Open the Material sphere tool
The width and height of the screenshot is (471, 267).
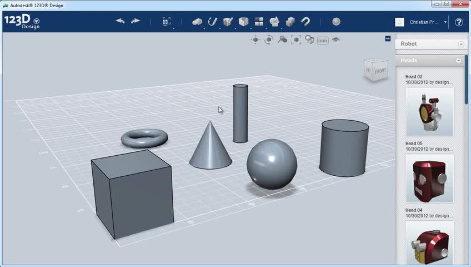[337, 22]
